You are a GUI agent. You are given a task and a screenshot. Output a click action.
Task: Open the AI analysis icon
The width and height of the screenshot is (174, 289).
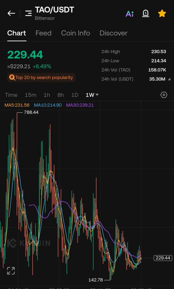[x=130, y=14]
